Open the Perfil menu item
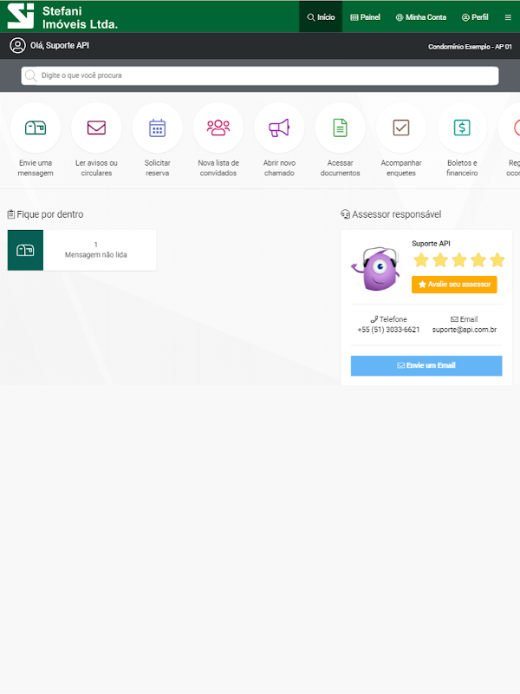 [475, 17]
